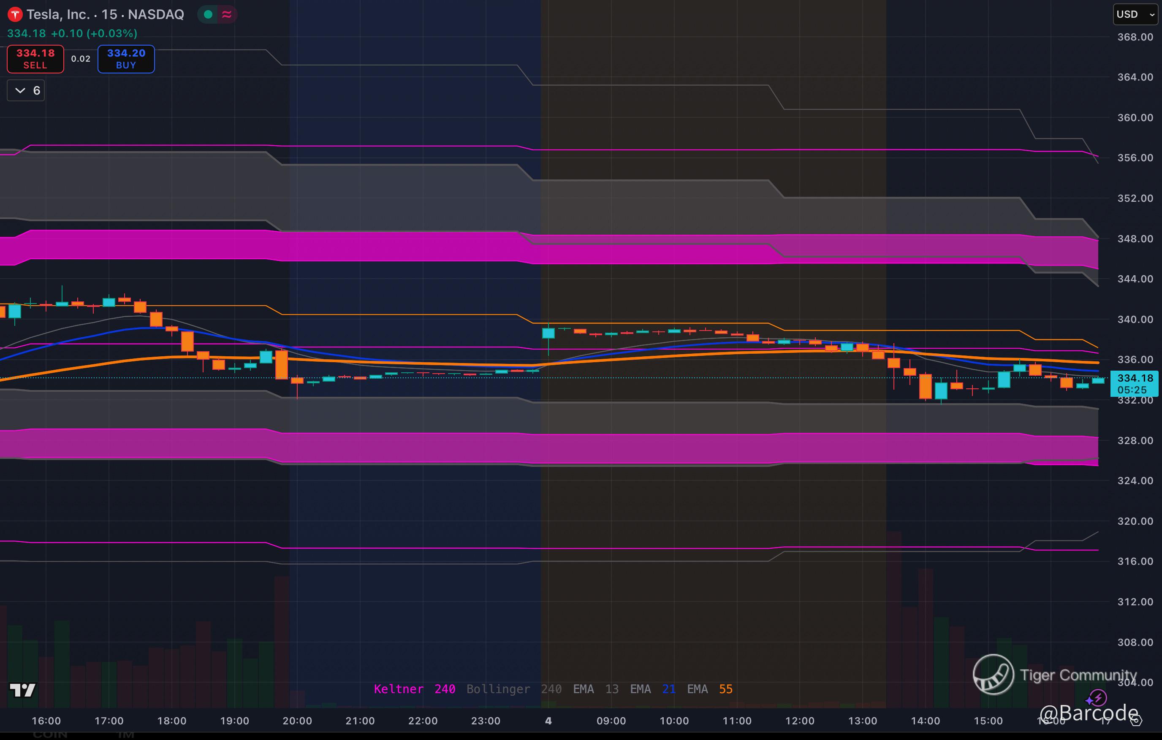Click the EMA 55 legend label

pos(709,689)
